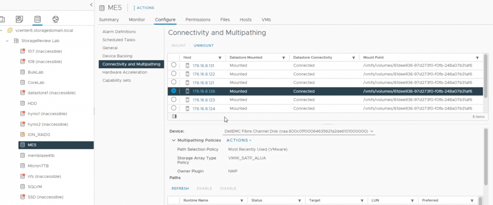Select the memblaze4tb datastore

point(41,156)
